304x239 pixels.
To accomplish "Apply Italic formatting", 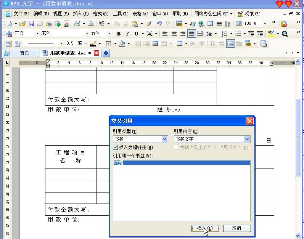I will tap(127, 34).
